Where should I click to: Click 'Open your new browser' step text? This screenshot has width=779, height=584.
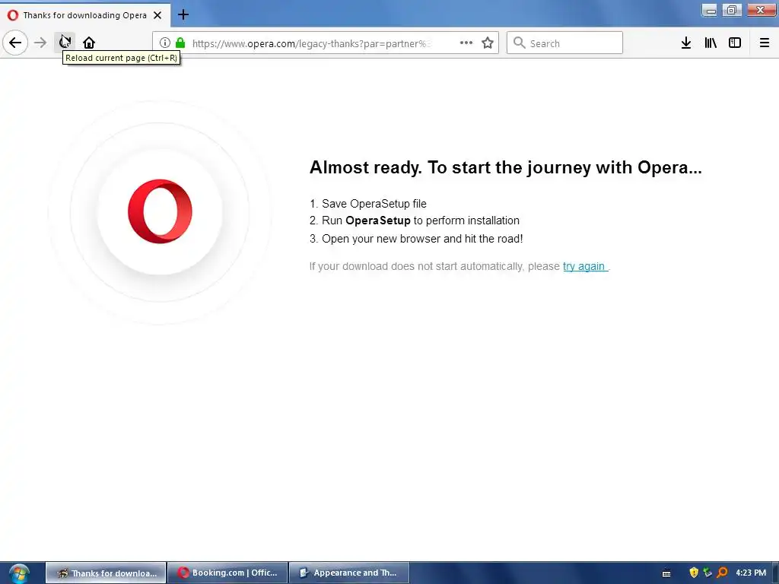coord(416,239)
